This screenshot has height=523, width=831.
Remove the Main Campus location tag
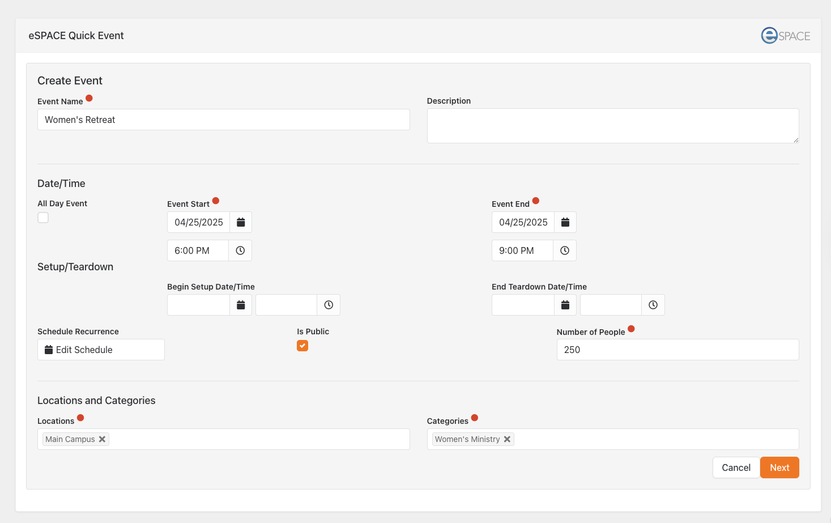click(103, 439)
